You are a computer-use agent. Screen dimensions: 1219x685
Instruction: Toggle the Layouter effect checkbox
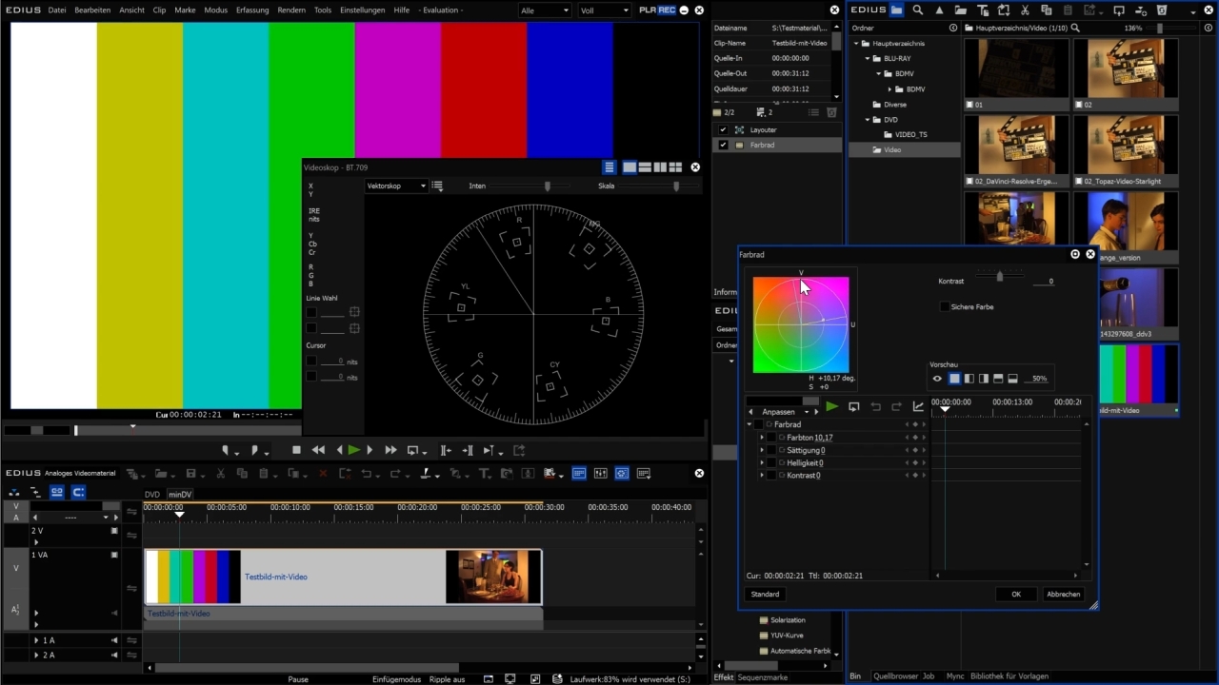click(x=724, y=129)
